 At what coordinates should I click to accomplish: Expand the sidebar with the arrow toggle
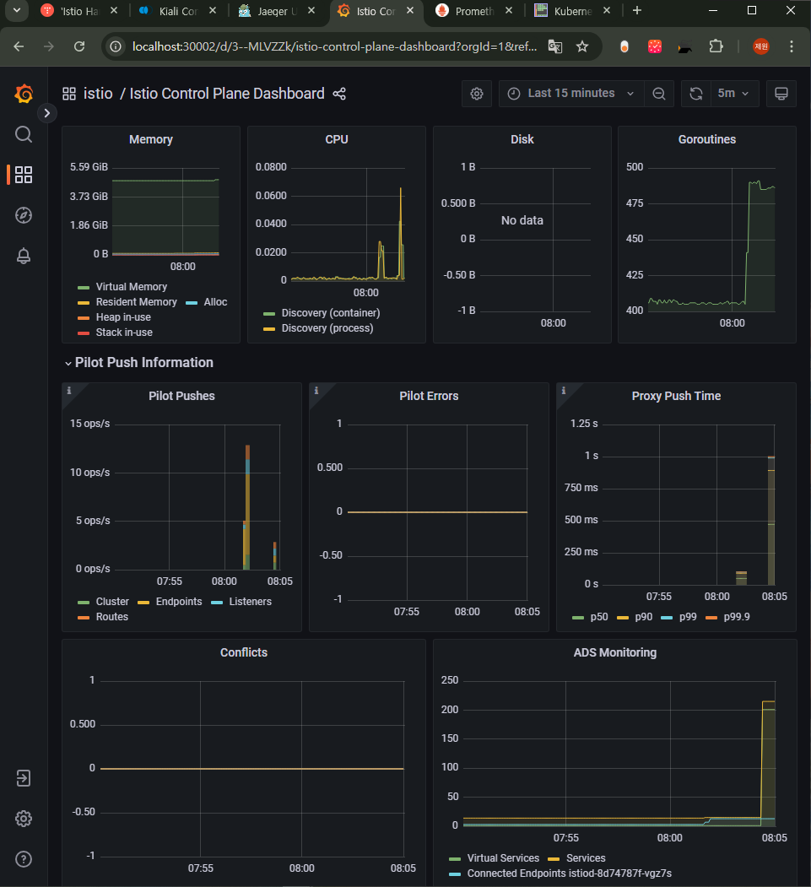pyautogui.click(x=47, y=113)
